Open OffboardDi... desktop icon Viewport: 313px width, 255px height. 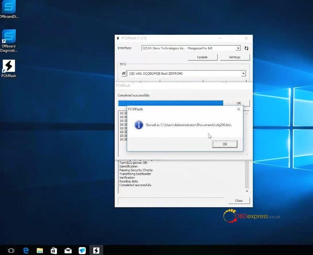(x=9, y=9)
